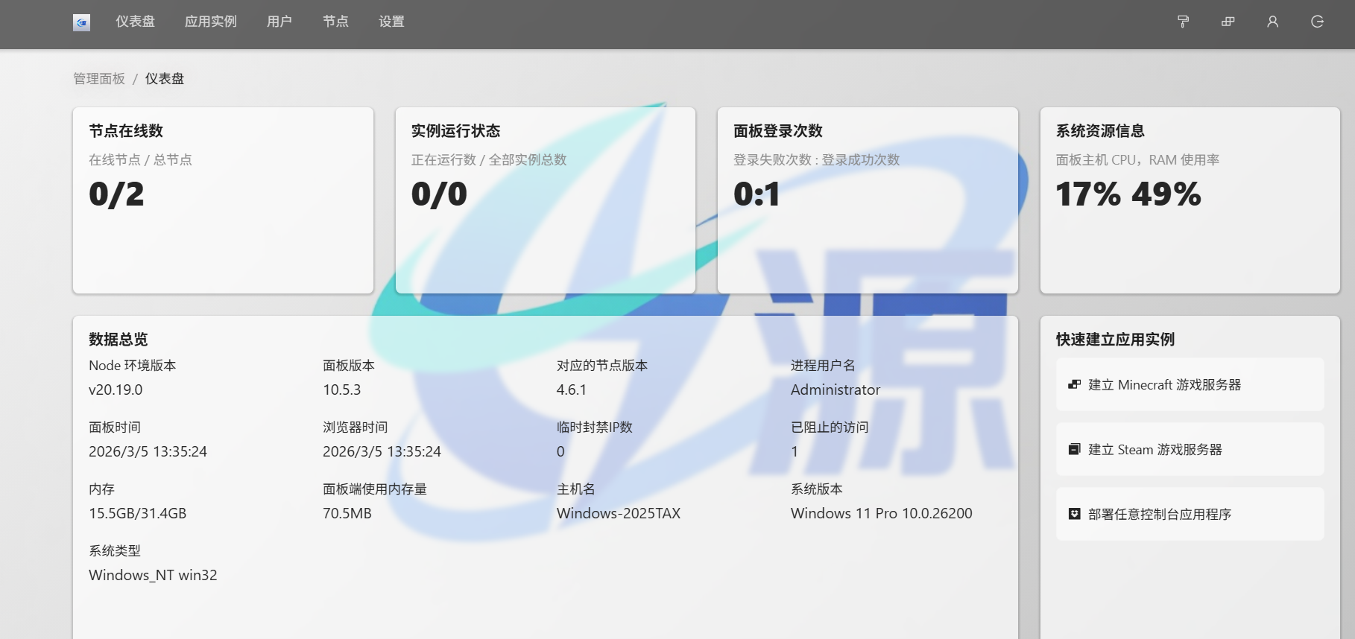Image resolution: width=1355 pixels, height=639 pixels.
Task: Open the 设置 menu item
Action: 391,22
